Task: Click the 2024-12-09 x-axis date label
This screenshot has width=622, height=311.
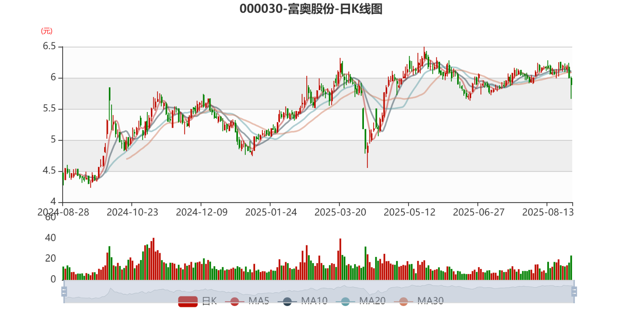Action: [x=201, y=212]
